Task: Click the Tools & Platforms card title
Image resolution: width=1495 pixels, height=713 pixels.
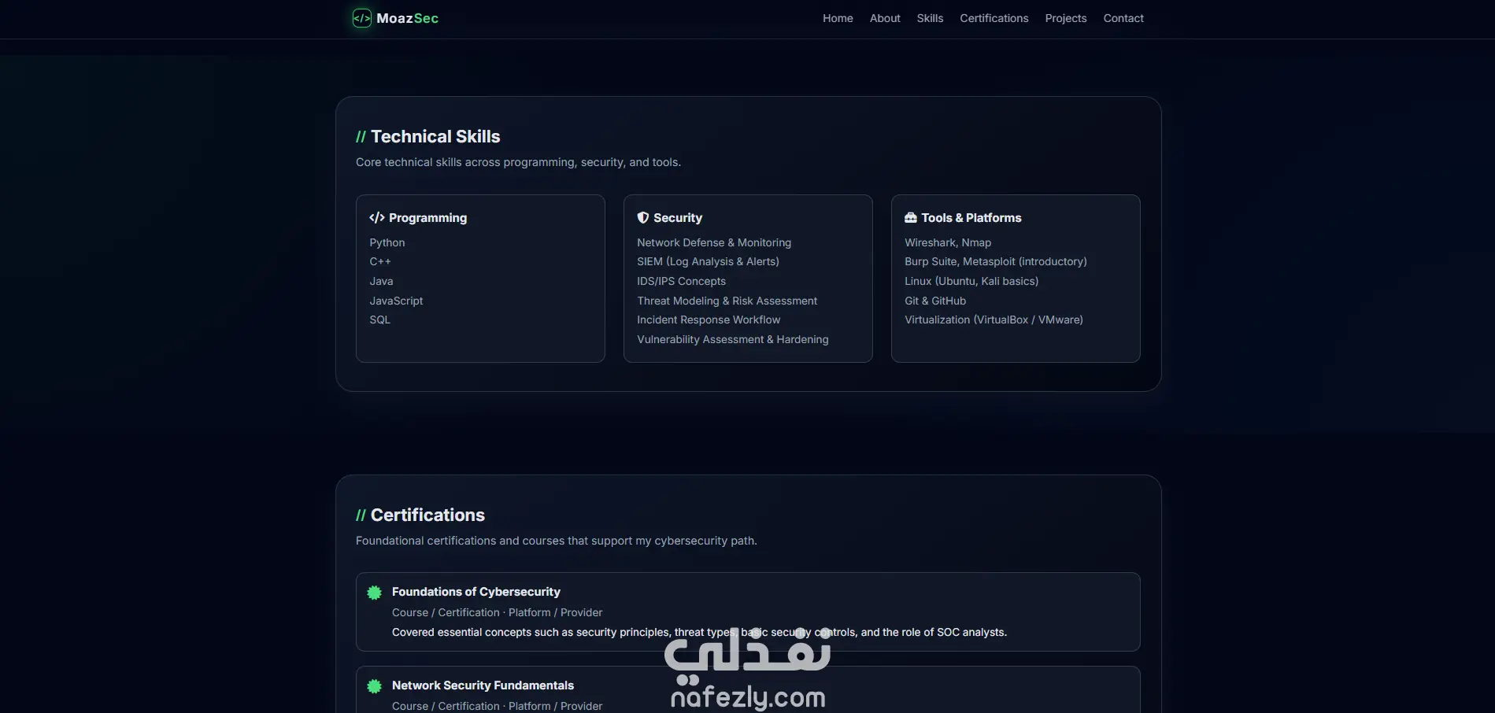Action: coord(971,218)
